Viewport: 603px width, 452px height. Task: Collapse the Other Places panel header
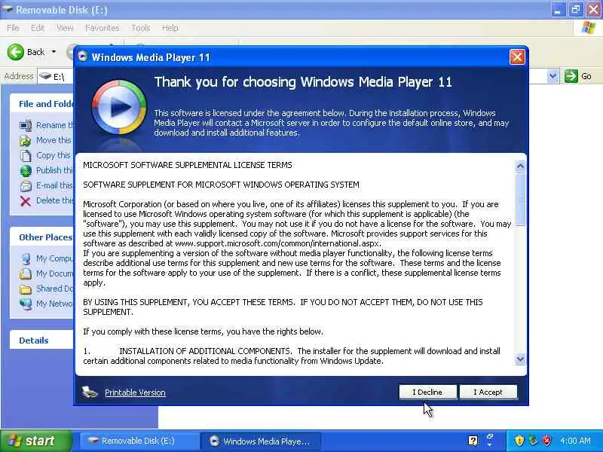pos(41,237)
